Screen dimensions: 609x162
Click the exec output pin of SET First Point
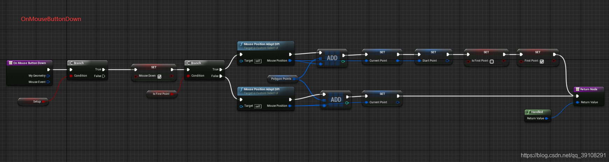(554, 55)
